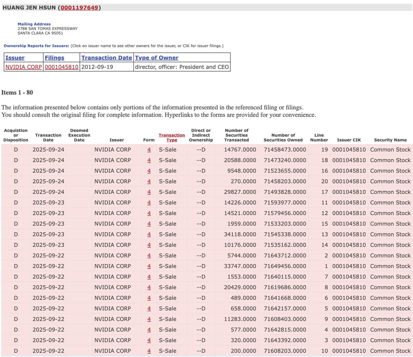Open Form 4 for the 20588.0000 share sale
Image resolution: width=413 pixels, height=357 pixels.
(x=149, y=160)
